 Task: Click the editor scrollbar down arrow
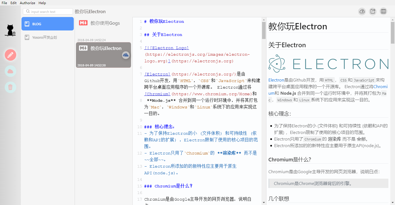[264, 203]
